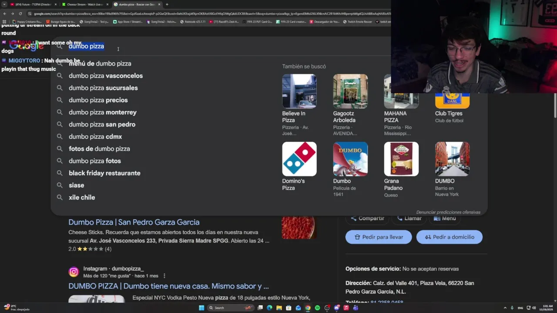Open the Paletools v25.1.11 bookmark
The width and height of the screenshot is (557, 313).
(x=192, y=21)
